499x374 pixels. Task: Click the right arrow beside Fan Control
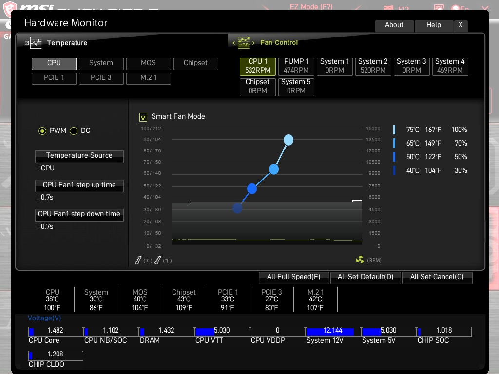pos(253,43)
